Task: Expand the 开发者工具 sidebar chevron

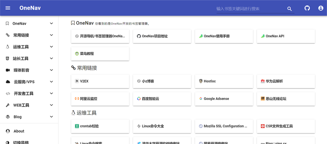Action: [x=51, y=93]
